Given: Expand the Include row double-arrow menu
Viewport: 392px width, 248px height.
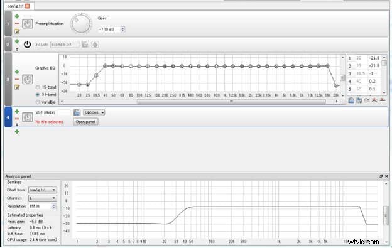Looking at the screenshot, I should (x=17, y=50).
